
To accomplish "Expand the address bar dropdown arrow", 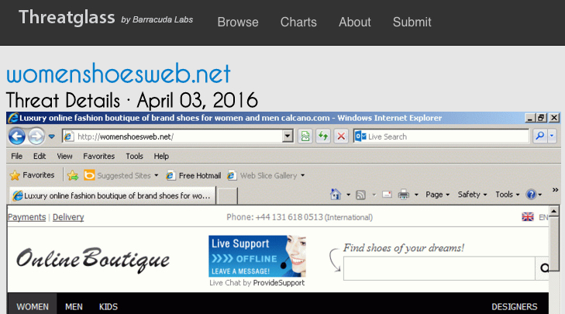I will click(x=288, y=136).
